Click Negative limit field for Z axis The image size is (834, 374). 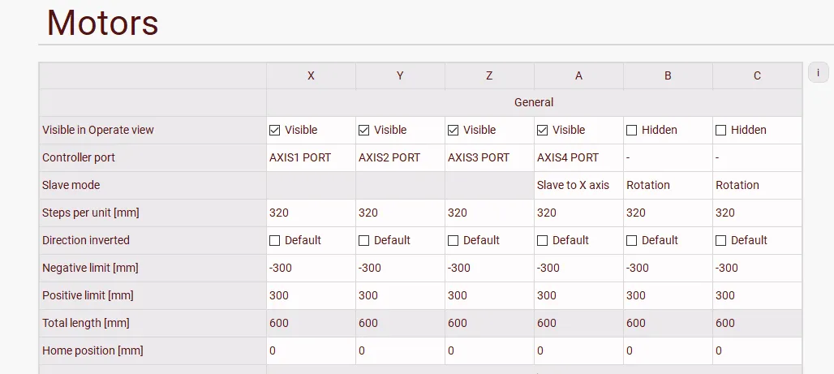tap(490, 269)
